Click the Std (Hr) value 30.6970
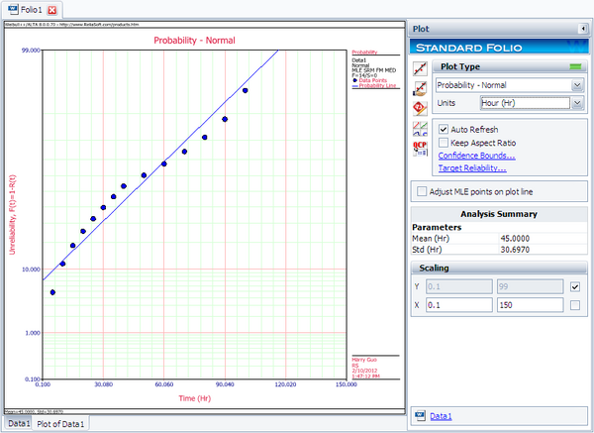Screen dimensions: 594x433 click(515, 250)
